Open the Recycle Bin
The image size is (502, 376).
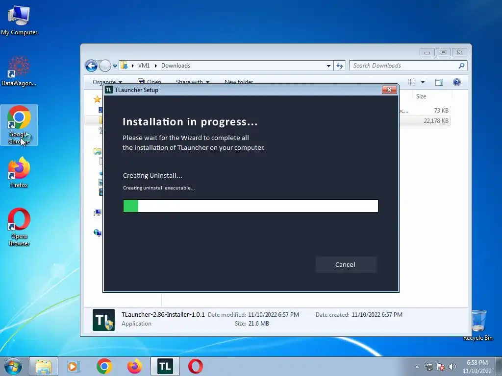tap(478, 325)
